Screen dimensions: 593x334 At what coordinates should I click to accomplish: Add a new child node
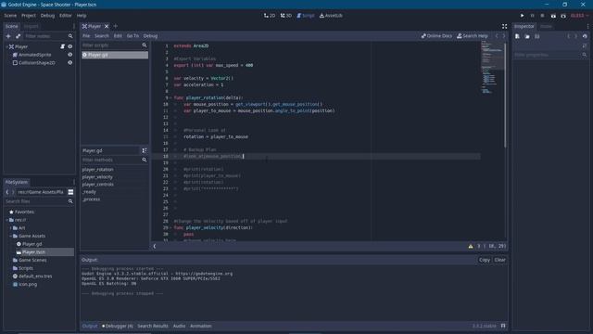click(x=8, y=36)
